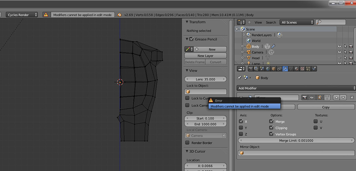Click the error message 'Modifiers cannot be applied in edit mode'

point(244,106)
